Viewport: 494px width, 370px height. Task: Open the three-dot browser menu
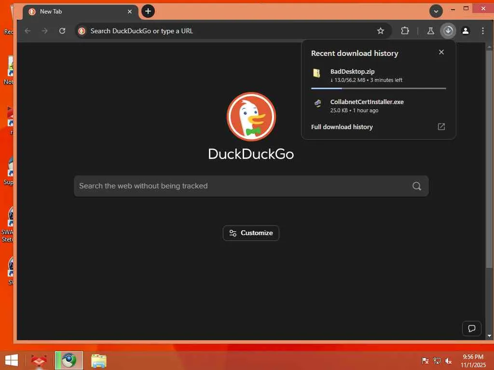[x=482, y=31]
